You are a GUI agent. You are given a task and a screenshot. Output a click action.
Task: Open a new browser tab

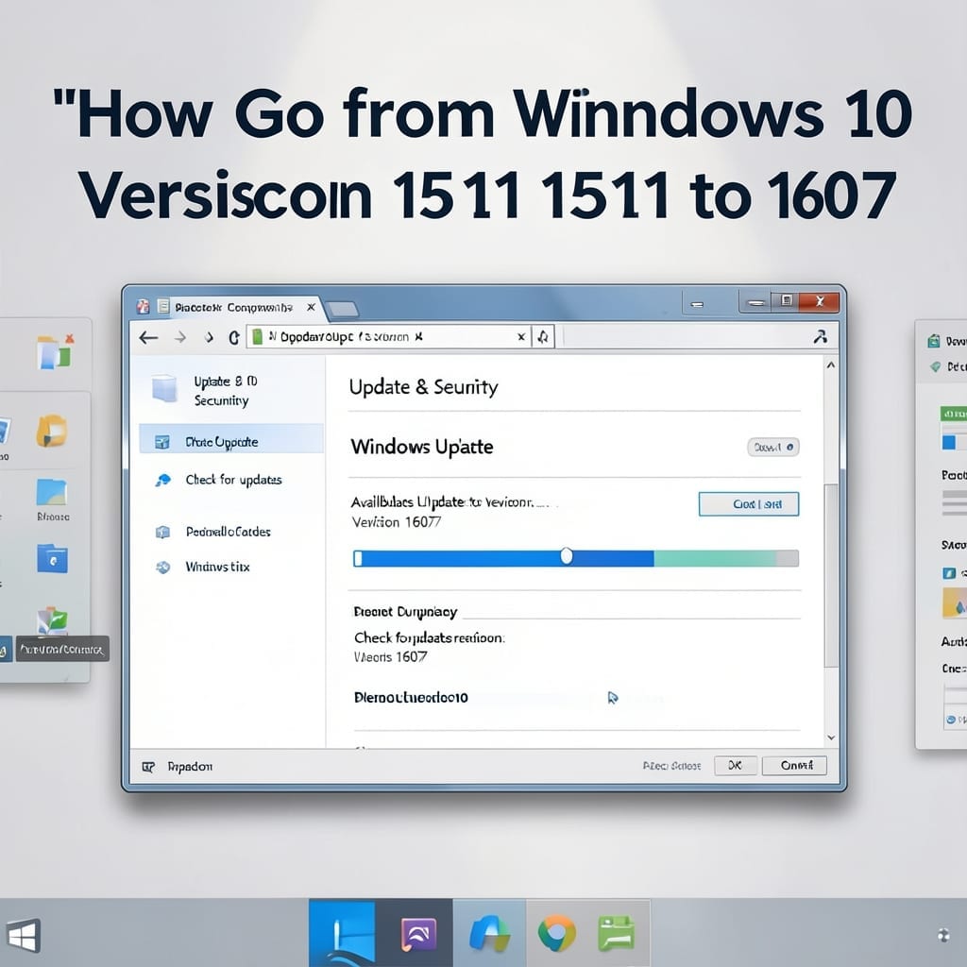click(342, 309)
